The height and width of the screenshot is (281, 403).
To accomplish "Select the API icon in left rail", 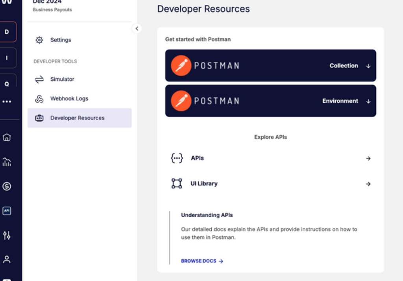I will [x=7, y=211].
